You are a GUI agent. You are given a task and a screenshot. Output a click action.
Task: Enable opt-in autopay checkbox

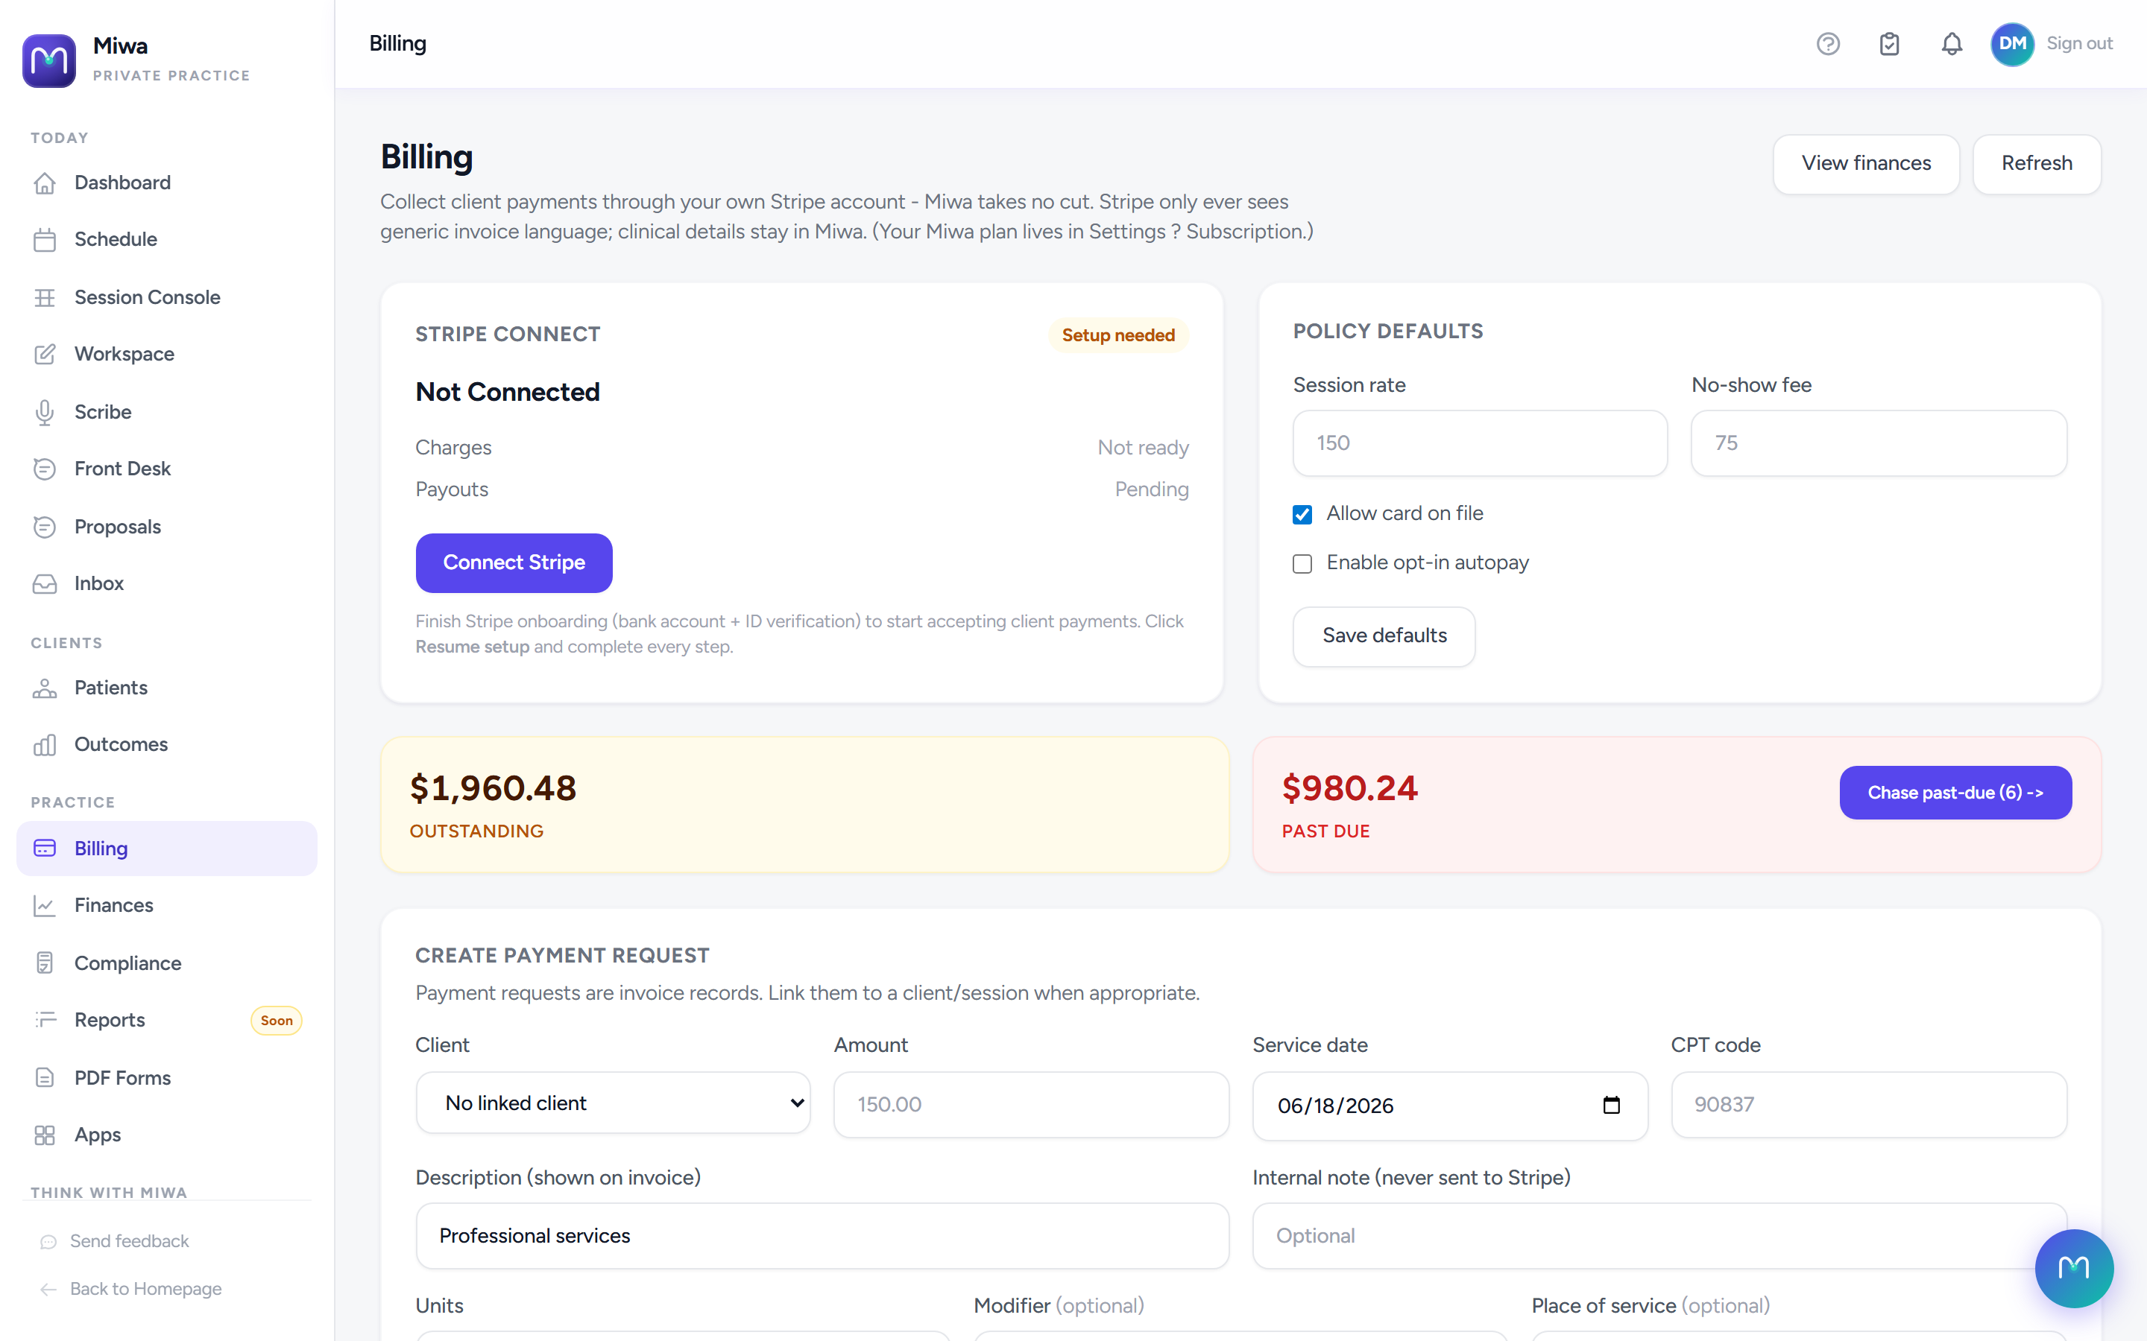(1302, 564)
